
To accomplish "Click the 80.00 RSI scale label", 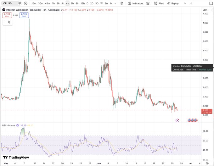I will (x=206, y=131).
